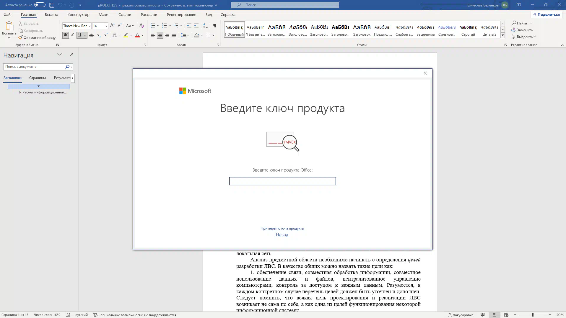This screenshot has height=318, width=566.
Task: Click the product key examples link
Action: [x=282, y=228]
